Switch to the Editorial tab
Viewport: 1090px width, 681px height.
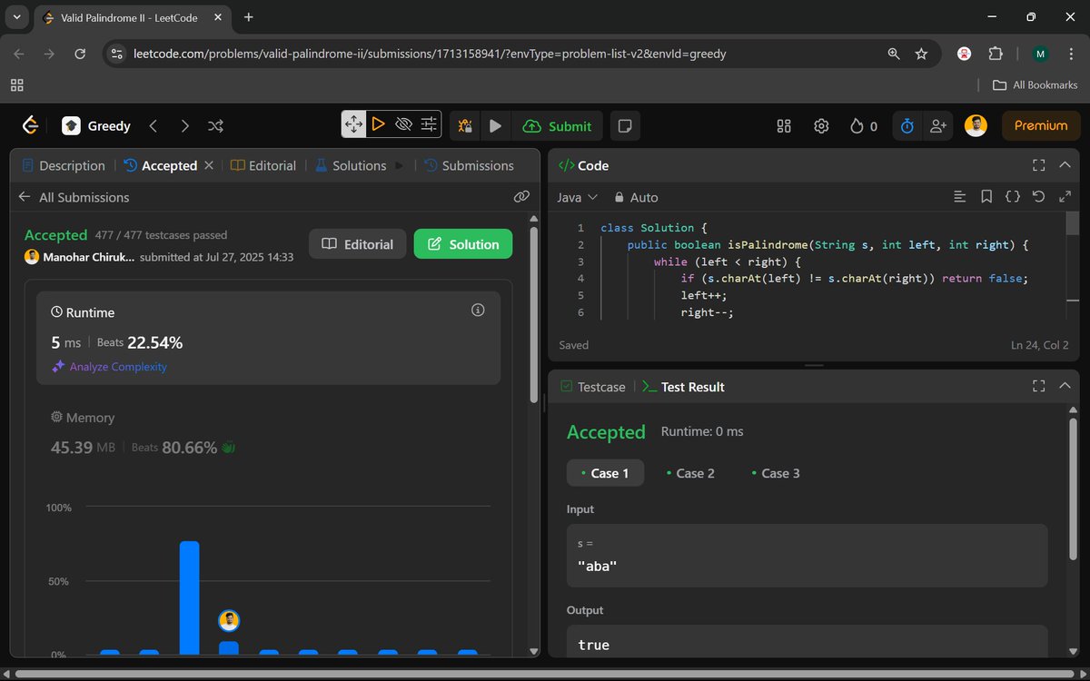coord(263,165)
